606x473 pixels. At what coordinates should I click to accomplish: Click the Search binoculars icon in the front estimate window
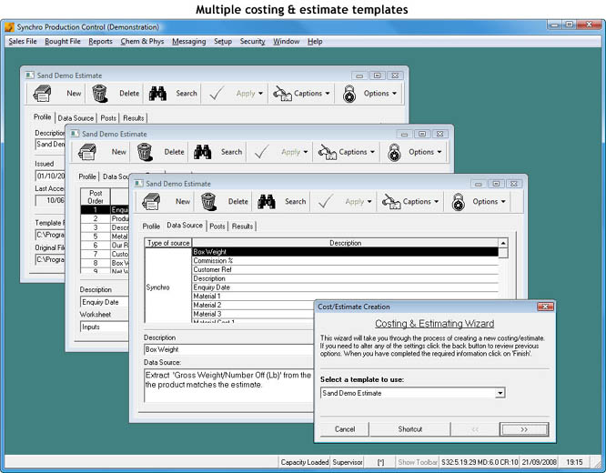click(x=267, y=202)
